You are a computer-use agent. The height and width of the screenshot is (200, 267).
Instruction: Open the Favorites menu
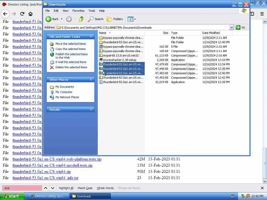(x=78, y=11)
